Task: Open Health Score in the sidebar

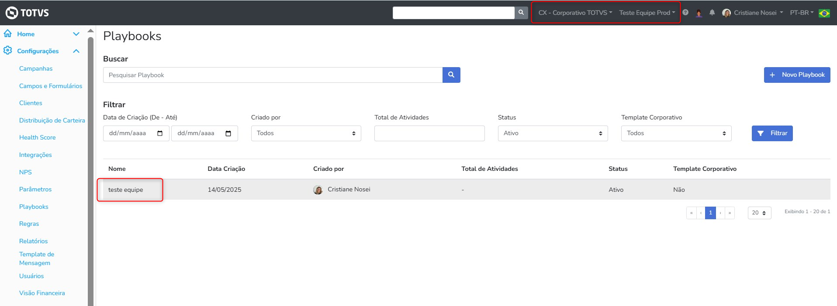Action: click(x=38, y=137)
